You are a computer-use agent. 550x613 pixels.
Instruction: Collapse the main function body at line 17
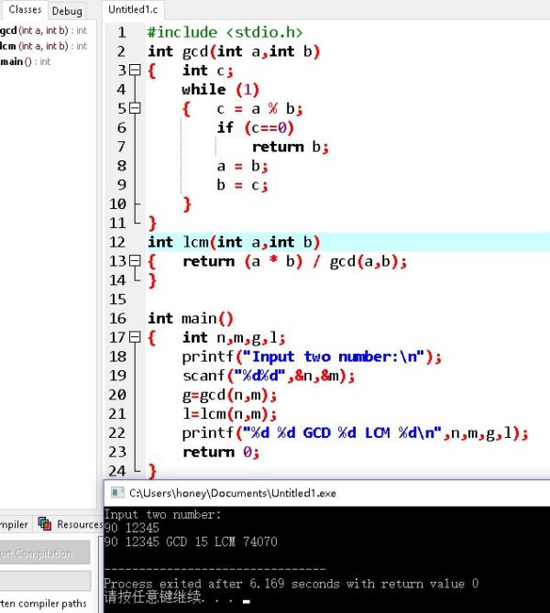click(137, 337)
